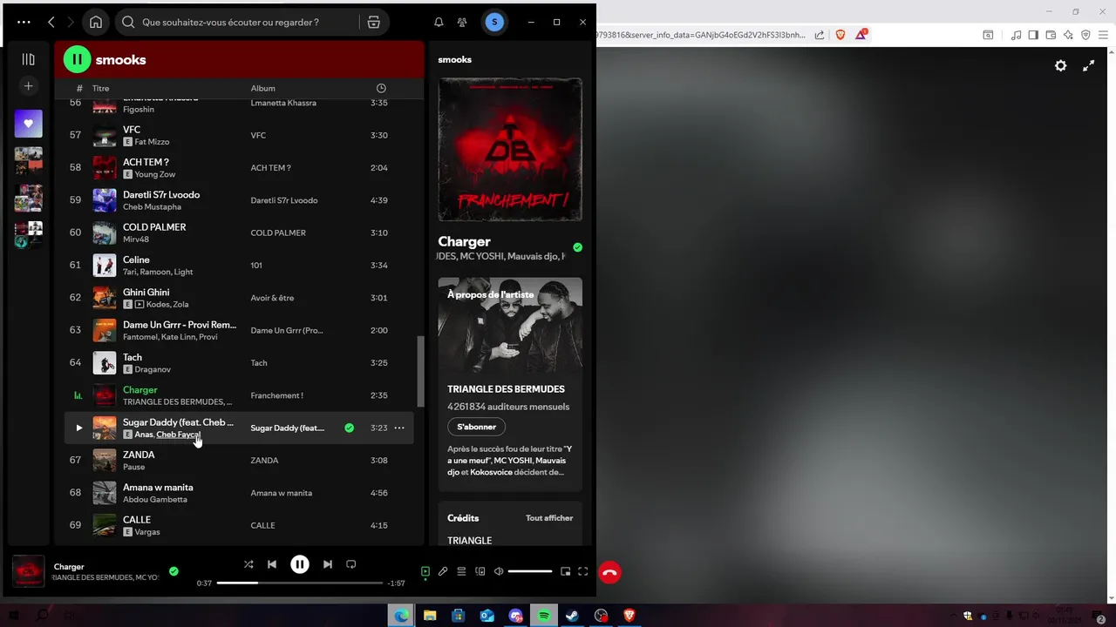Open more options for Sugar Daddy row
The width and height of the screenshot is (1116, 627).
(398, 428)
